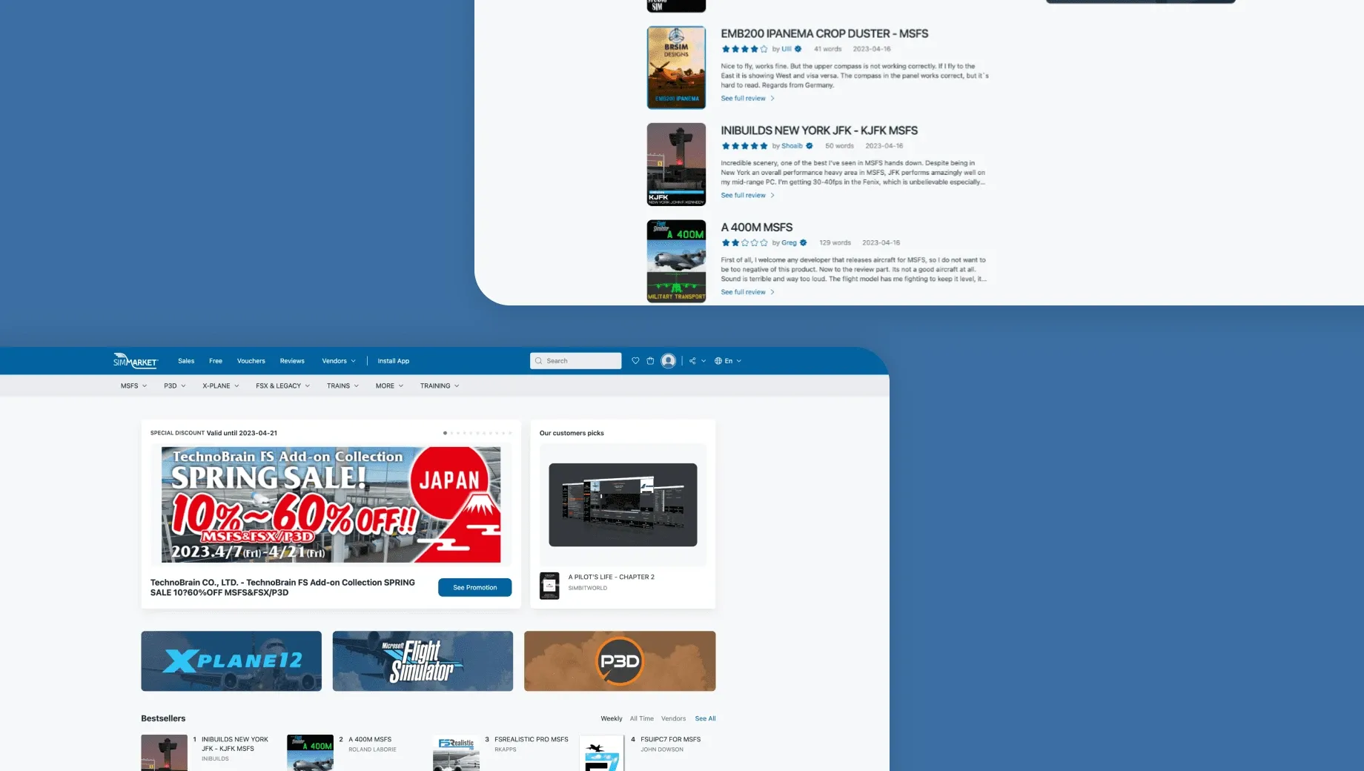Screen dimensions: 1364x771
Task: Click See full review for EMB200 Ipanema
Action: [x=748, y=99]
